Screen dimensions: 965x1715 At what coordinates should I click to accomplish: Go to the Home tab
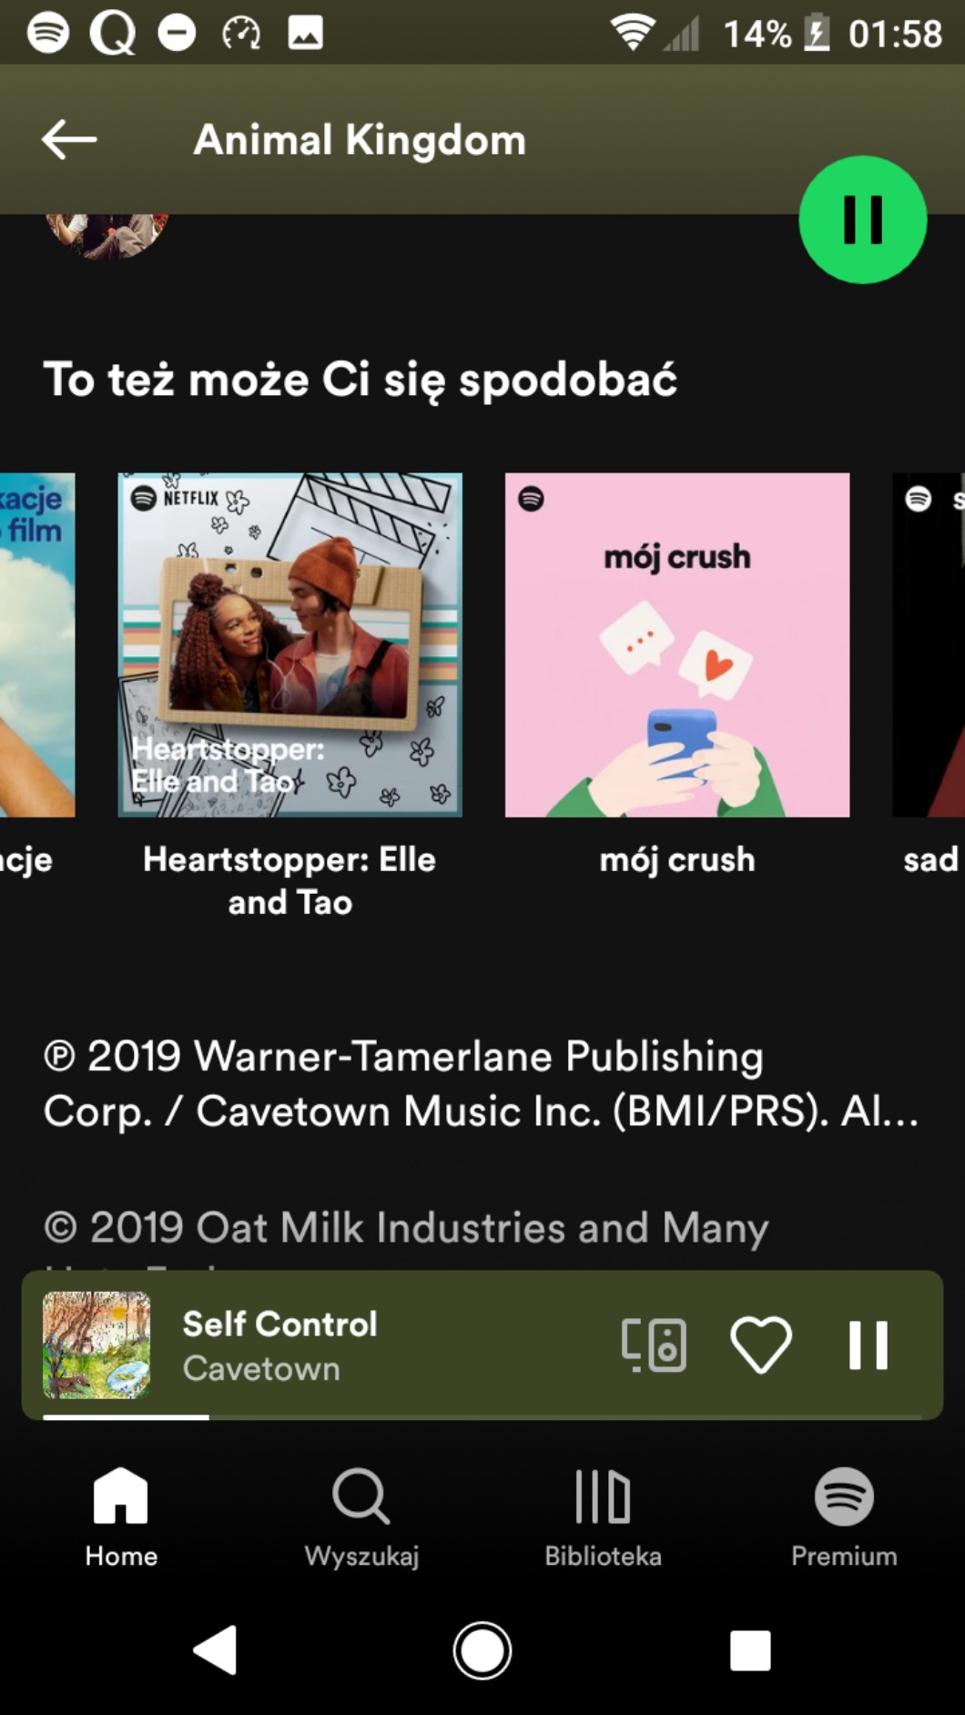pyautogui.click(x=121, y=1517)
